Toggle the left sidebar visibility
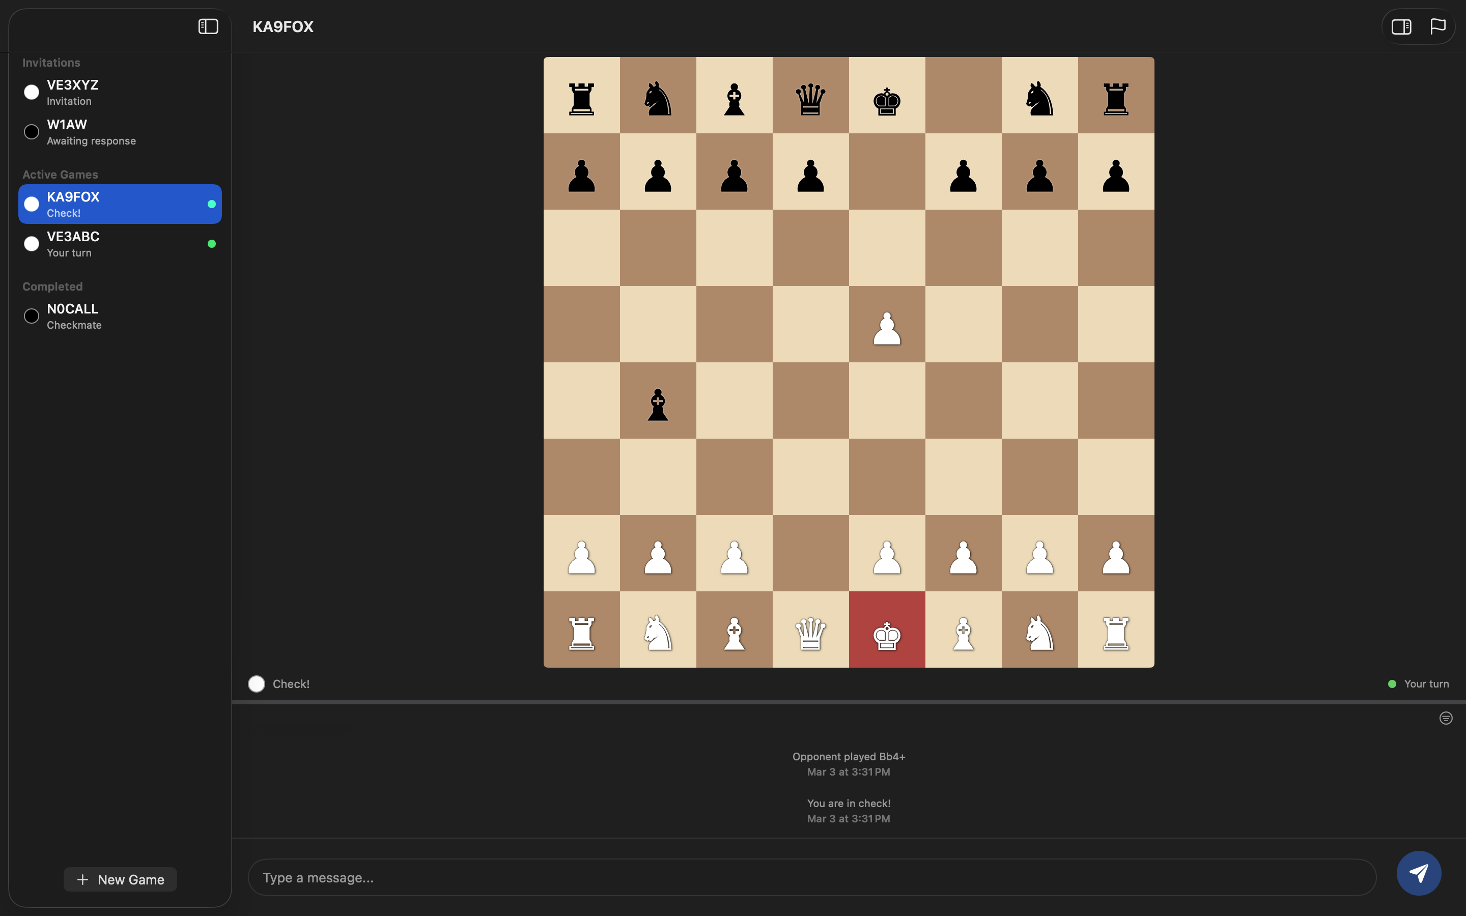Viewport: 1466px width, 916px height. point(207,26)
